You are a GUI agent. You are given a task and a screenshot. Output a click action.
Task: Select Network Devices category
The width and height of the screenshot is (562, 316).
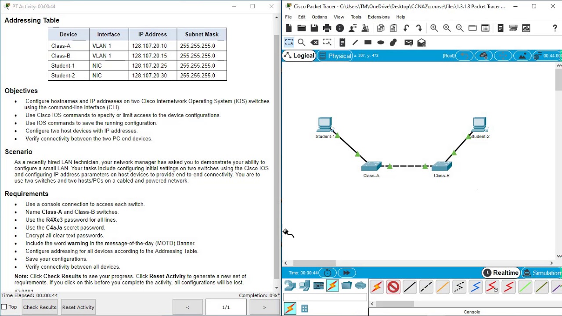click(290, 286)
